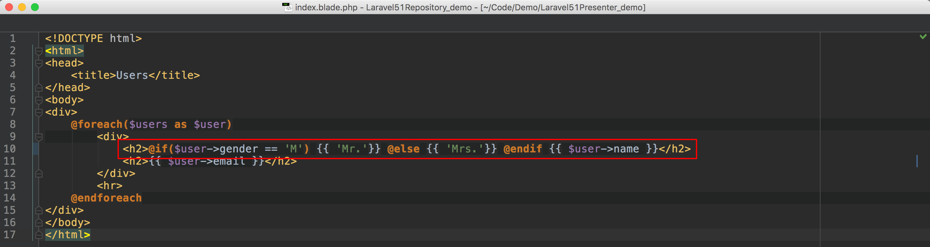Screen dimensions: 930x247
Task: Fold the inner <div> on line 9
Action: click(39, 137)
